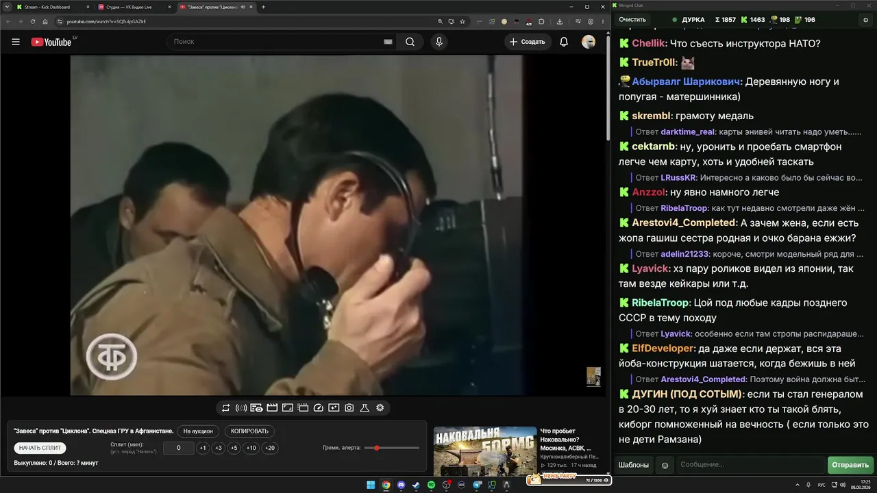This screenshot has height=493, width=877.
Task: Click the КОПИРОВАТЬ button
Action: click(x=249, y=431)
